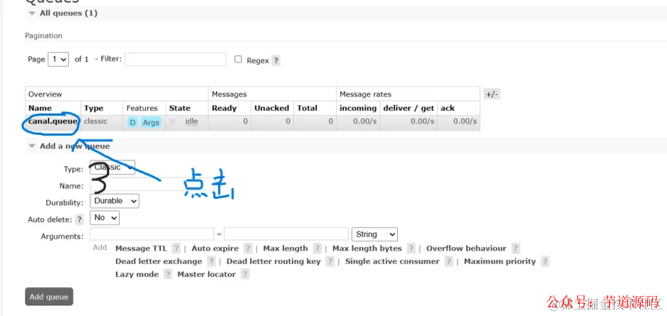This screenshot has width=667, height=316.
Task: Open the Master locator help icon
Action: click(x=245, y=274)
